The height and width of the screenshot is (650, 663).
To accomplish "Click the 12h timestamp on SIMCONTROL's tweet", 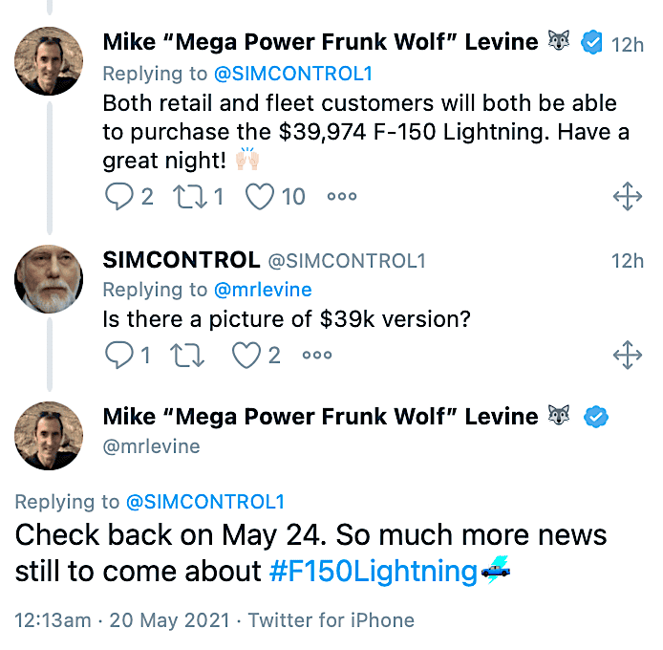I will [627, 261].
